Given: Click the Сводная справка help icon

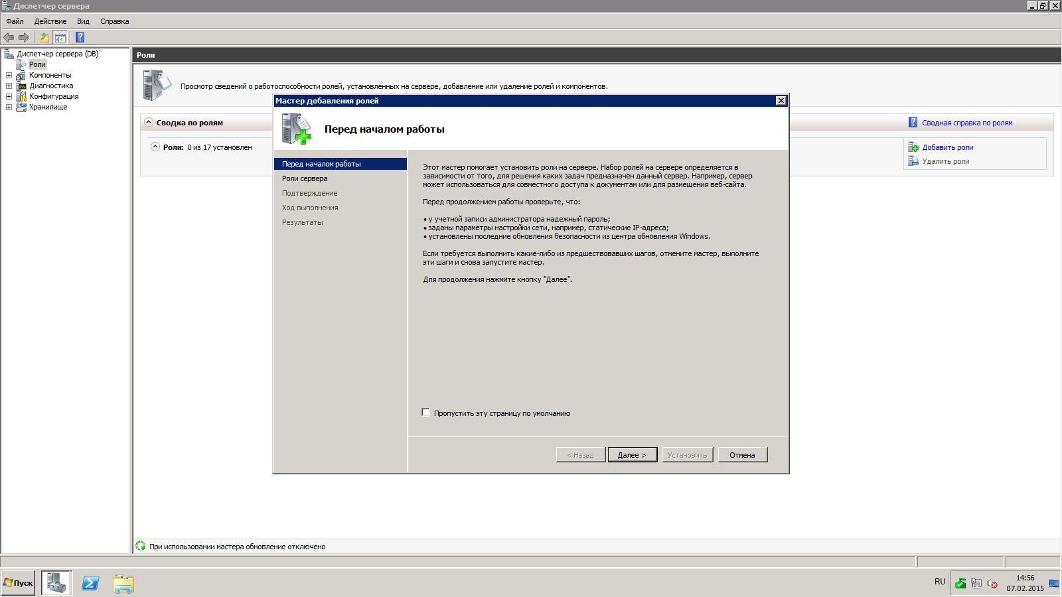Looking at the screenshot, I should click(x=913, y=123).
